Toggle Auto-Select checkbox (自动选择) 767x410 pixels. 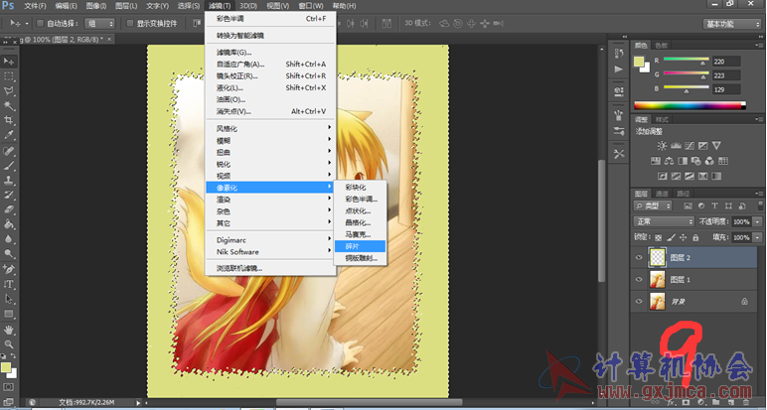[x=41, y=23]
